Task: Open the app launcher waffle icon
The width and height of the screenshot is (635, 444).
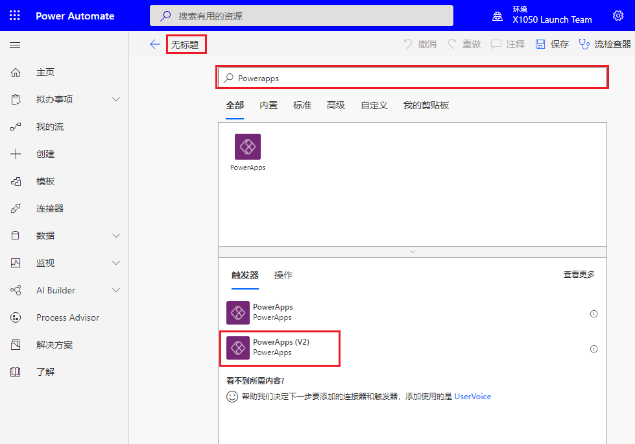Action: (x=14, y=16)
